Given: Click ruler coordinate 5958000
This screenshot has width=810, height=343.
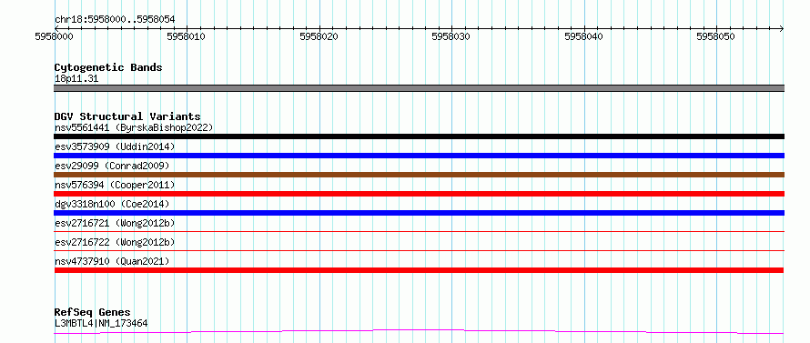Looking at the screenshot, I should [55, 36].
